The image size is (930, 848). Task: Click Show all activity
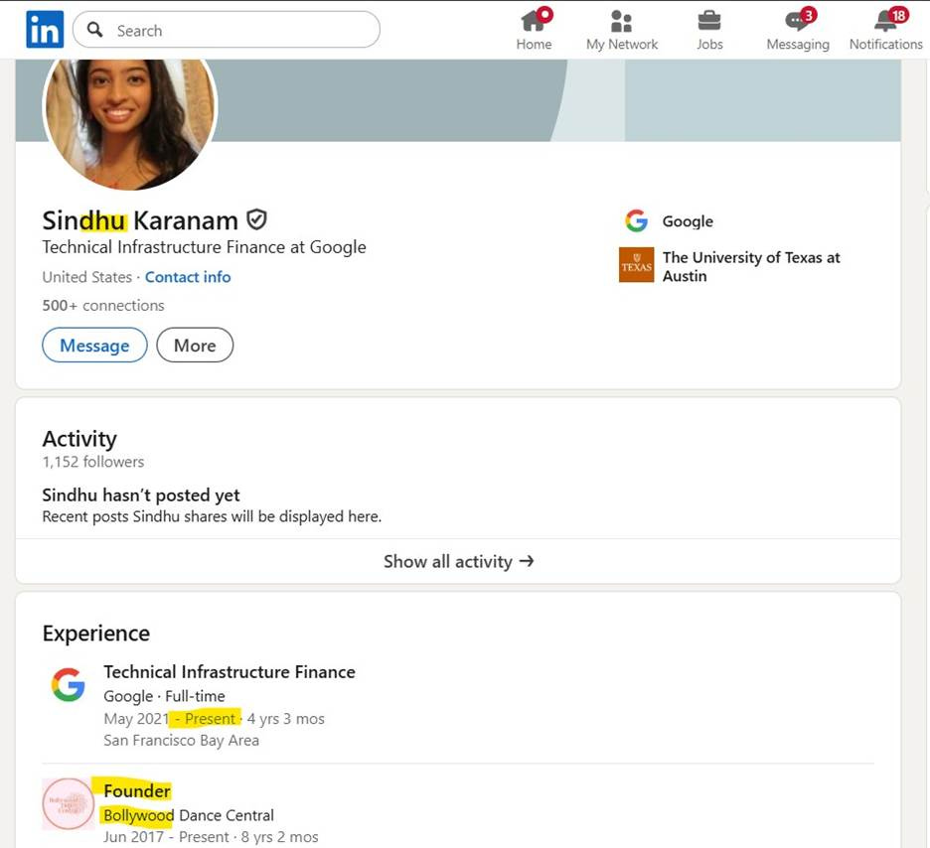point(458,561)
